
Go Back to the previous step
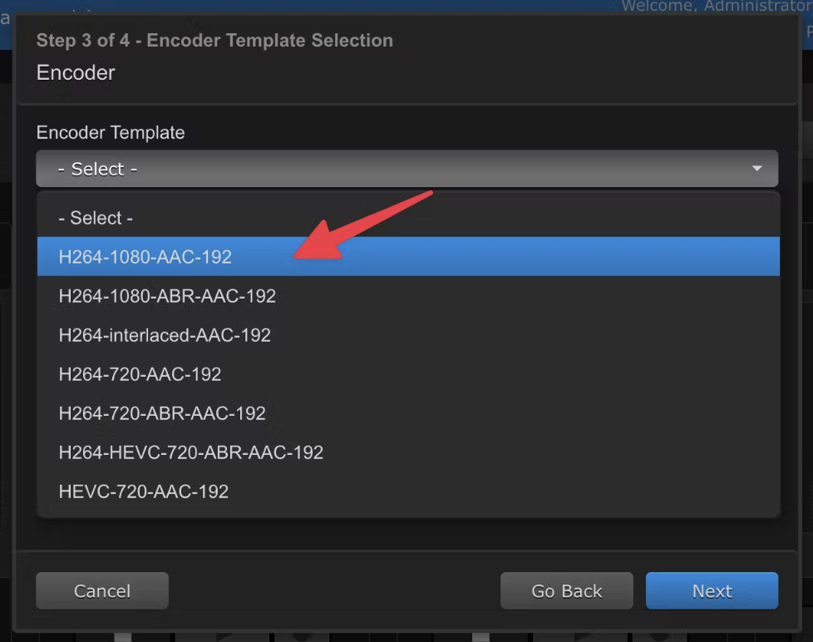coord(567,590)
